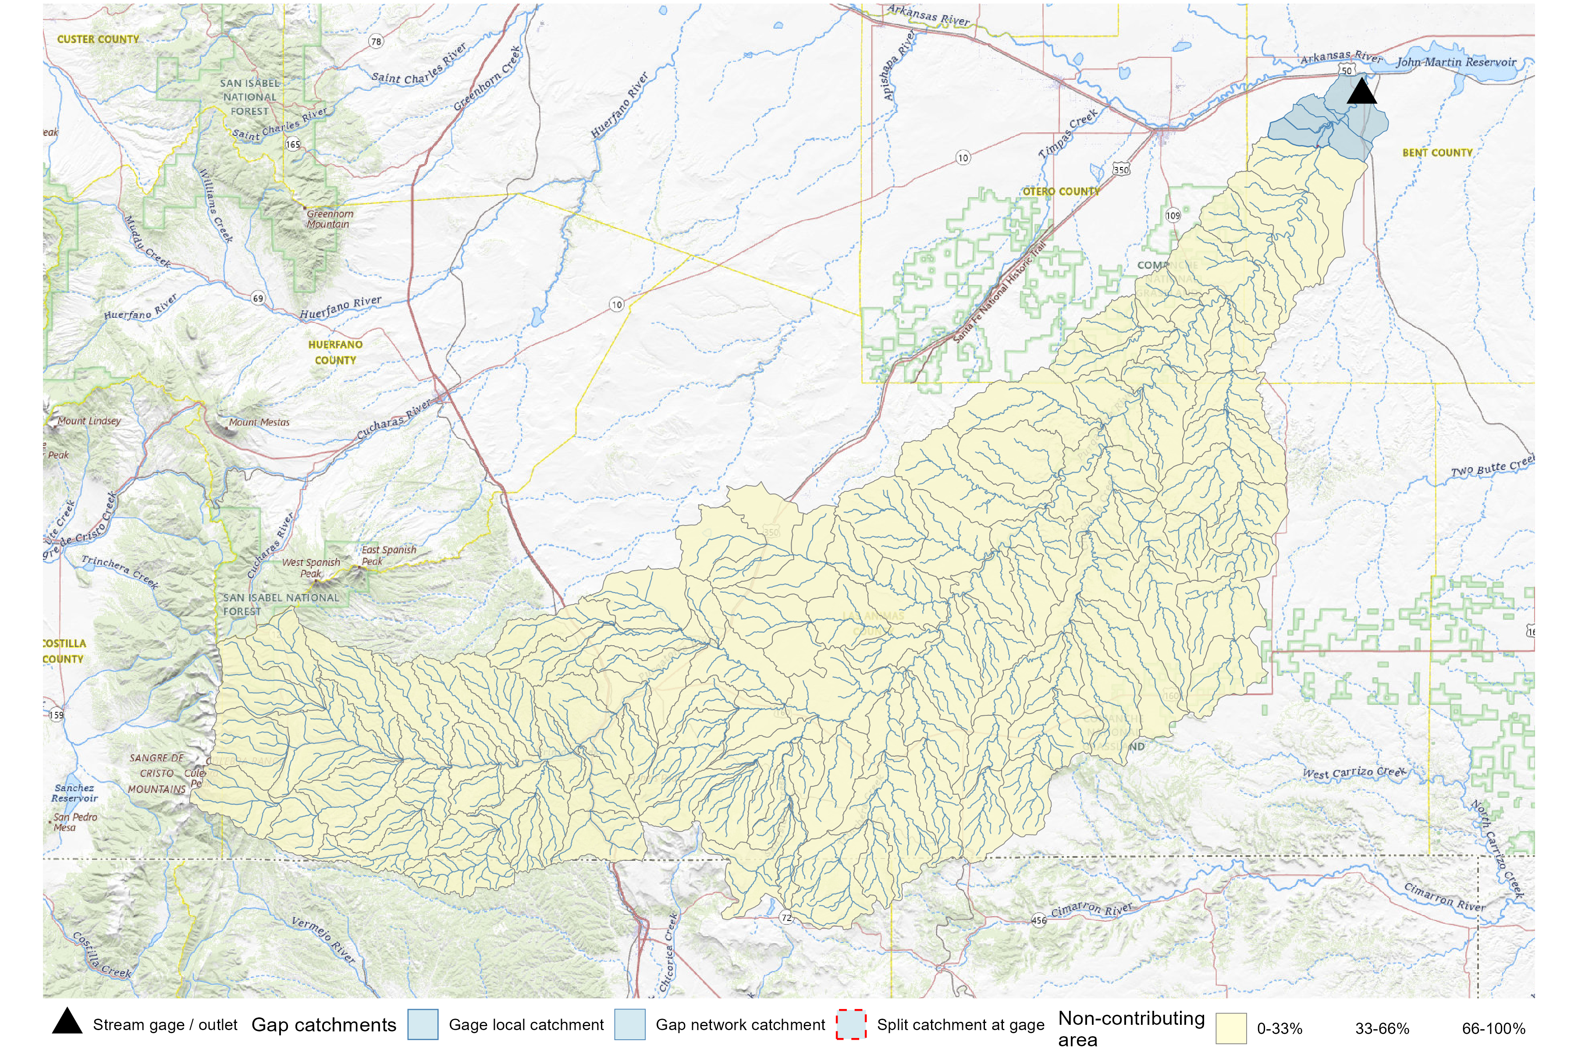Select the Route 456 shield marker
The image size is (1578, 1052).
tap(1038, 920)
